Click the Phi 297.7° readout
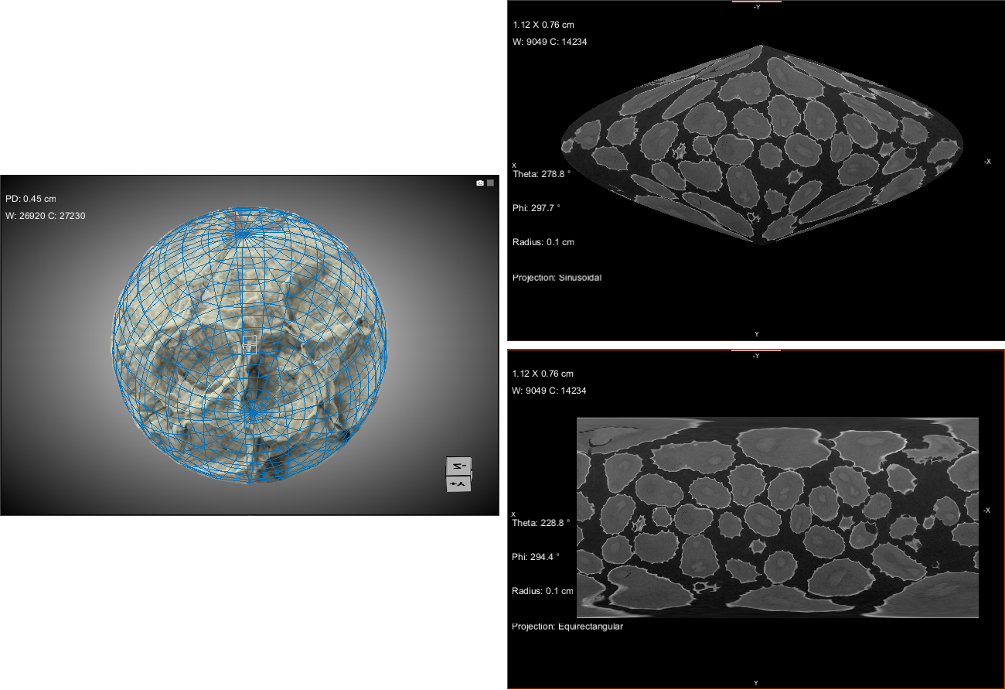 pos(536,208)
